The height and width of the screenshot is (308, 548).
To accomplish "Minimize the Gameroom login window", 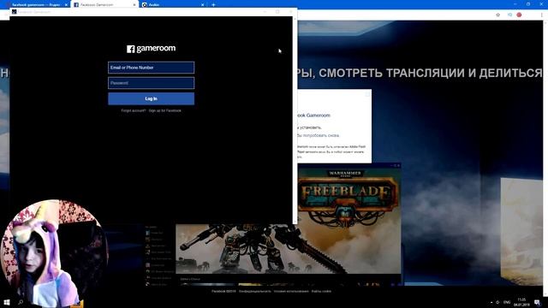I will [265, 11].
